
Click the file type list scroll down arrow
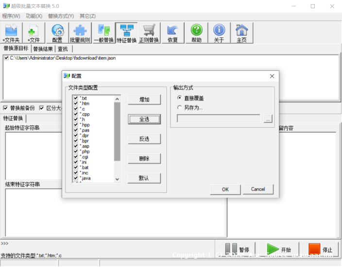(x=117, y=179)
